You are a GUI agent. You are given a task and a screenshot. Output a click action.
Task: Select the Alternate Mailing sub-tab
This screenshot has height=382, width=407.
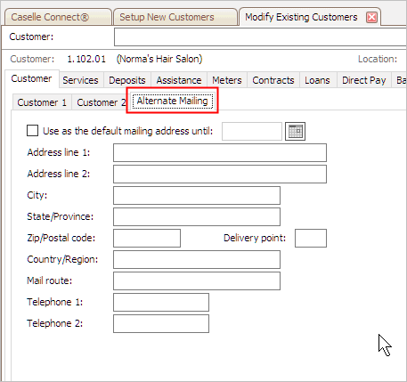tap(173, 101)
